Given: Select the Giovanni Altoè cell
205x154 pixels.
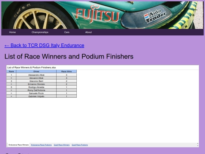Looking at the screenshot, I should (36, 78).
